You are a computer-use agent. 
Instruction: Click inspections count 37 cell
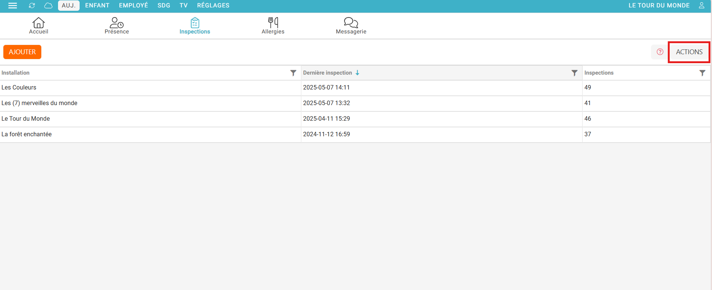[646, 134]
